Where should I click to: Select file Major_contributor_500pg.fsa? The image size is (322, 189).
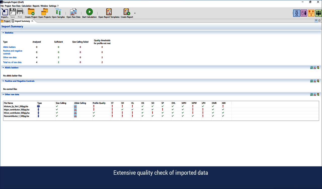click(16, 110)
